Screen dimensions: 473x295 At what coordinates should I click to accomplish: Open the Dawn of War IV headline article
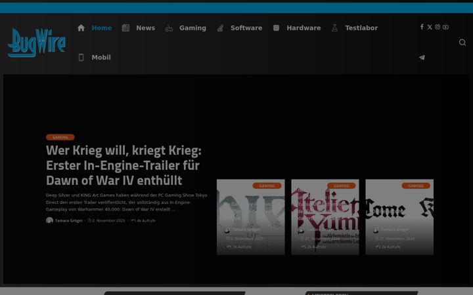point(124,165)
